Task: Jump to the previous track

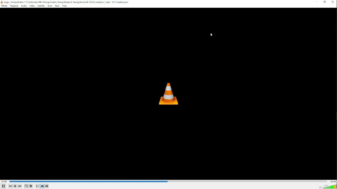Action: click(x=11, y=186)
